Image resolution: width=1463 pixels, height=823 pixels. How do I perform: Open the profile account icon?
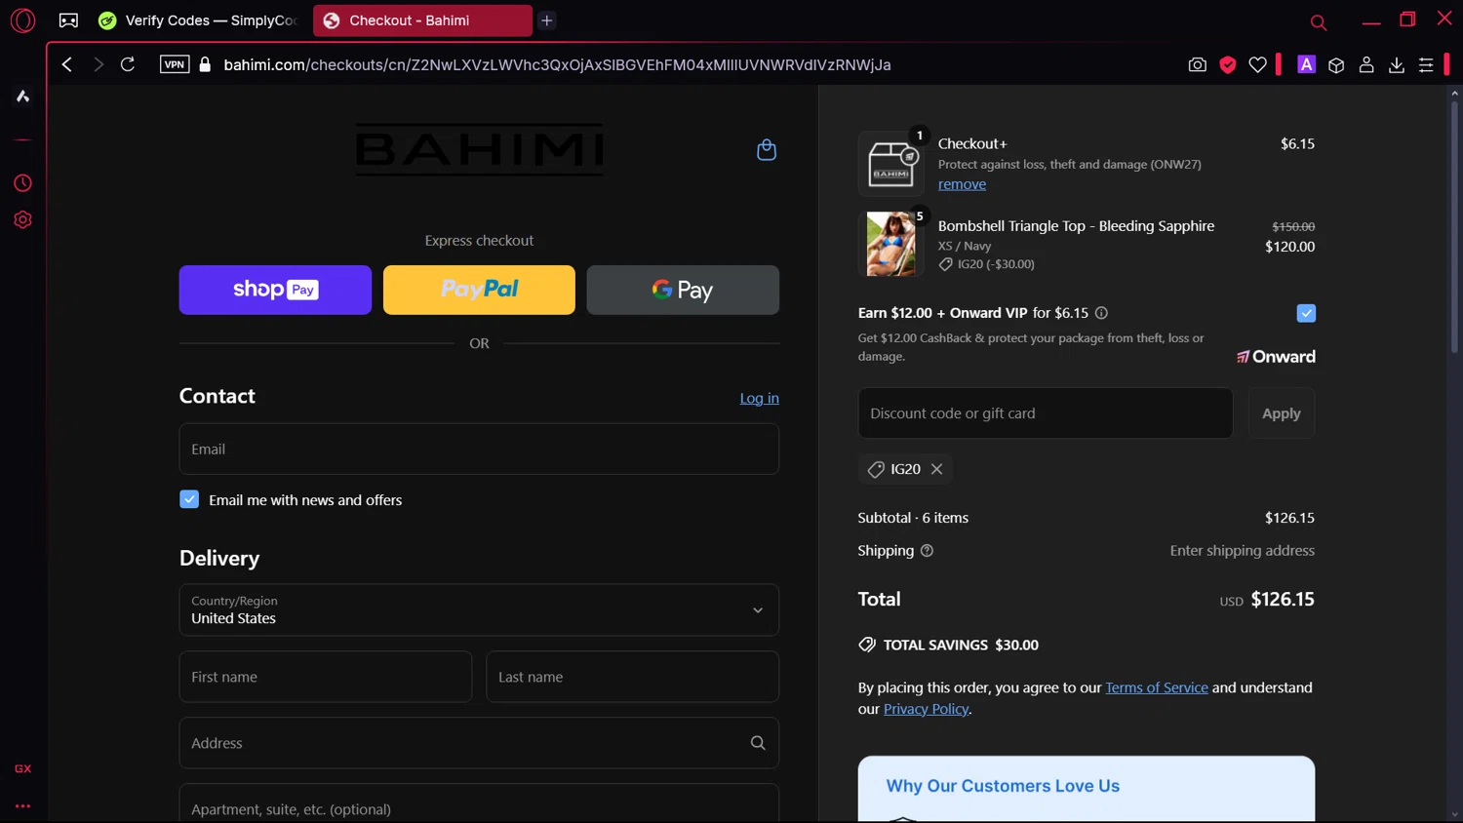click(1366, 64)
